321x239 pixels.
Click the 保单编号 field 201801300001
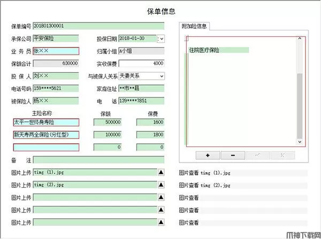click(98, 26)
